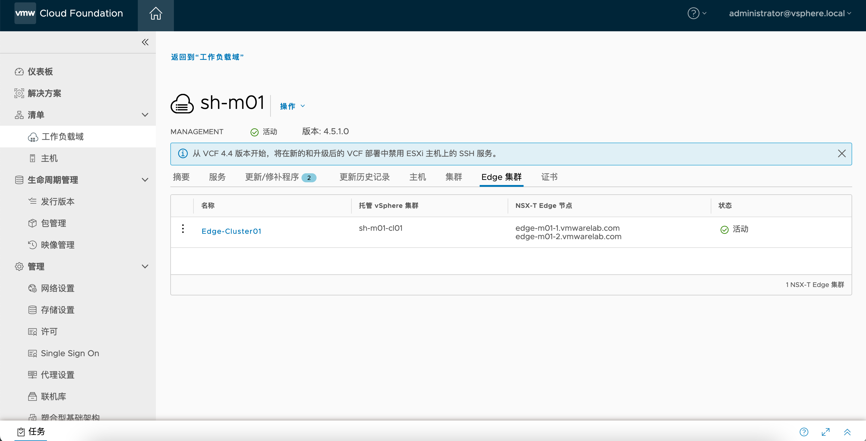Open the Edge-Cluster01 row actions menu
The width and height of the screenshot is (866, 441).
click(x=183, y=229)
